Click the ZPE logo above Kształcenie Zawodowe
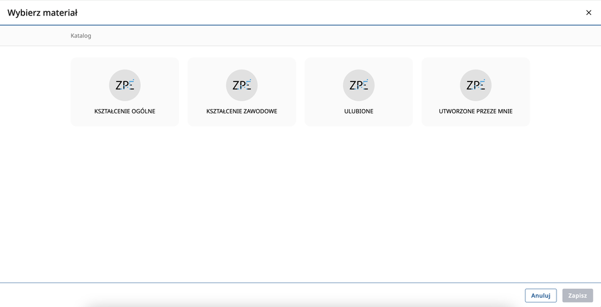 [x=242, y=85]
